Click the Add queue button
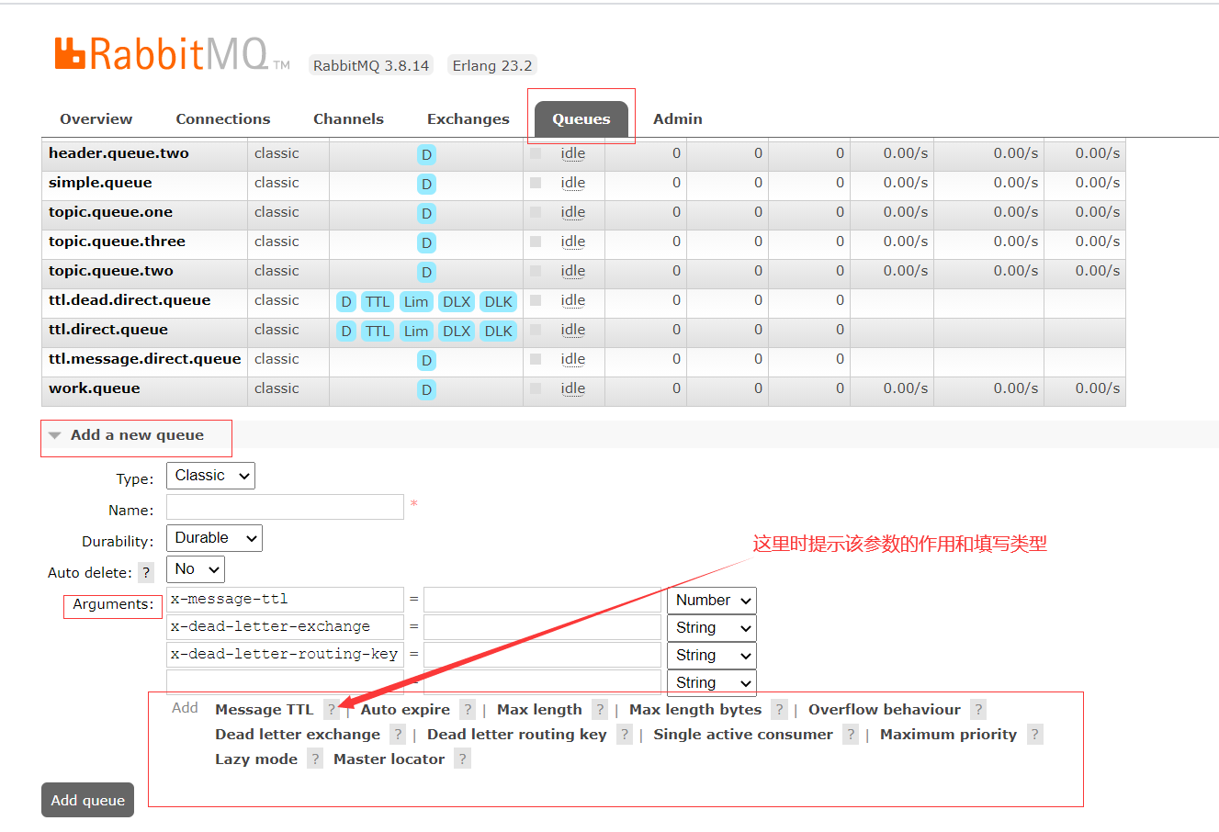Viewport: 1219px width, 832px height. pos(88,800)
